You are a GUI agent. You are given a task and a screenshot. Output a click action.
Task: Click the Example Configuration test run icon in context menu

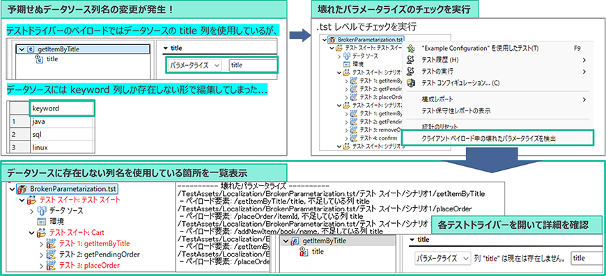pyautogui.click(x=412, y=48)
